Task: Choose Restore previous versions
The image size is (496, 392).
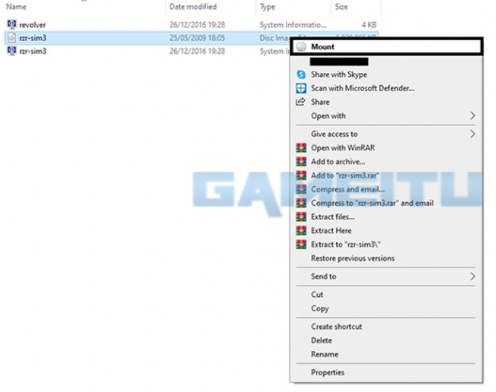Action: [x=353, y=258]
